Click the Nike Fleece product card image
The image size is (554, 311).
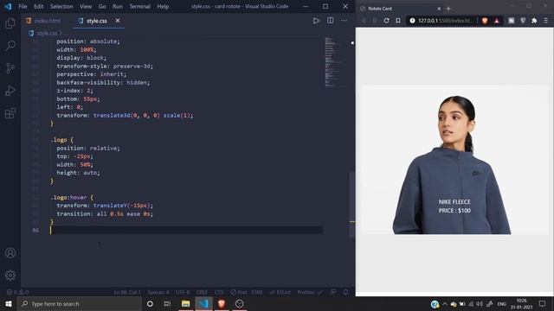(x=454, y=160)
